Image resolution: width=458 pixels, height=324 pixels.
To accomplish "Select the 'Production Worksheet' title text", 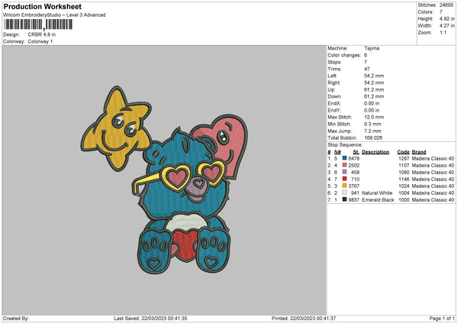I will (x=42, y=6).
